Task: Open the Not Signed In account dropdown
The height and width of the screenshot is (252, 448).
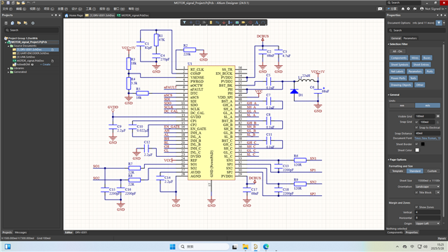Action: (433, 9)
